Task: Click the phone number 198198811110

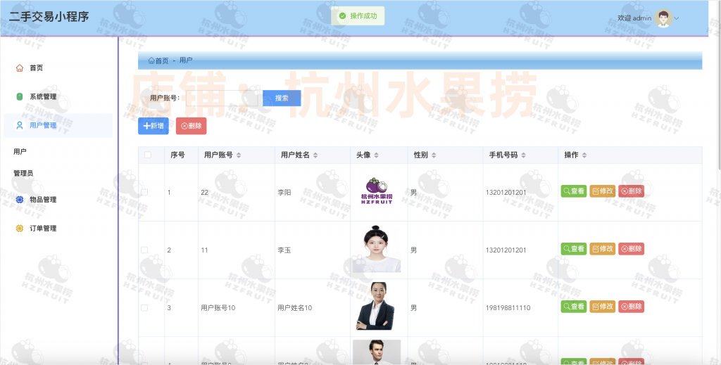Action: 507,307
